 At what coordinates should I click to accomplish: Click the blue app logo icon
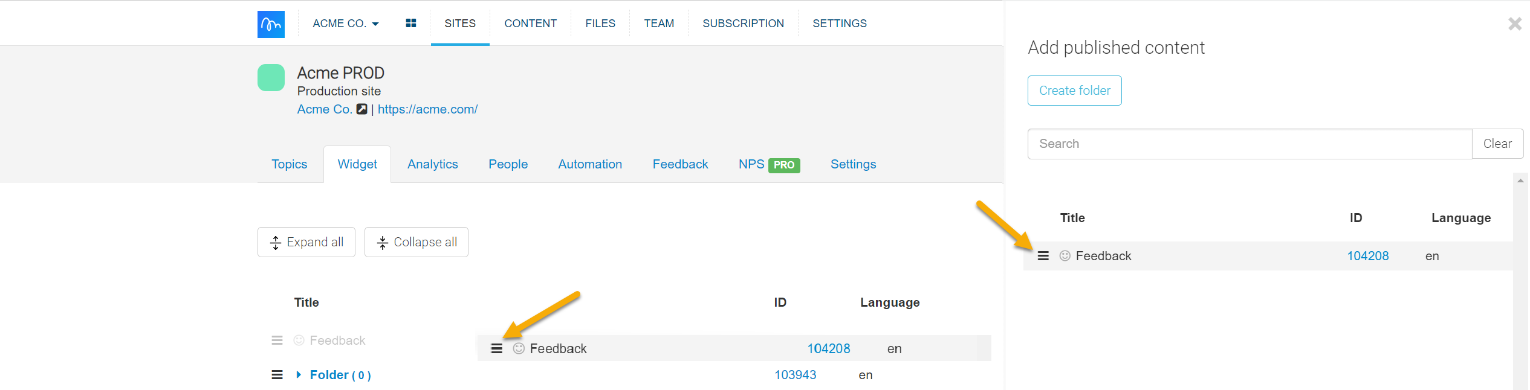(271, 24)
